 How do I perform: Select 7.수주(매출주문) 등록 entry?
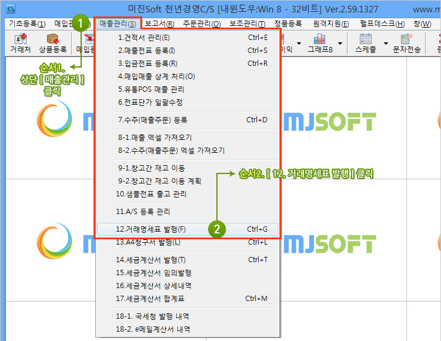click(x=188, y=120)
